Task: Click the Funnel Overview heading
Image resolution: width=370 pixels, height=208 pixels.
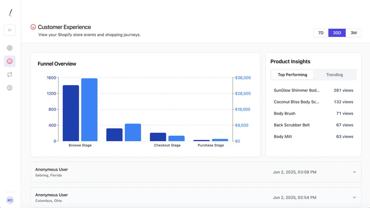Action: click(x=57, y=64)
